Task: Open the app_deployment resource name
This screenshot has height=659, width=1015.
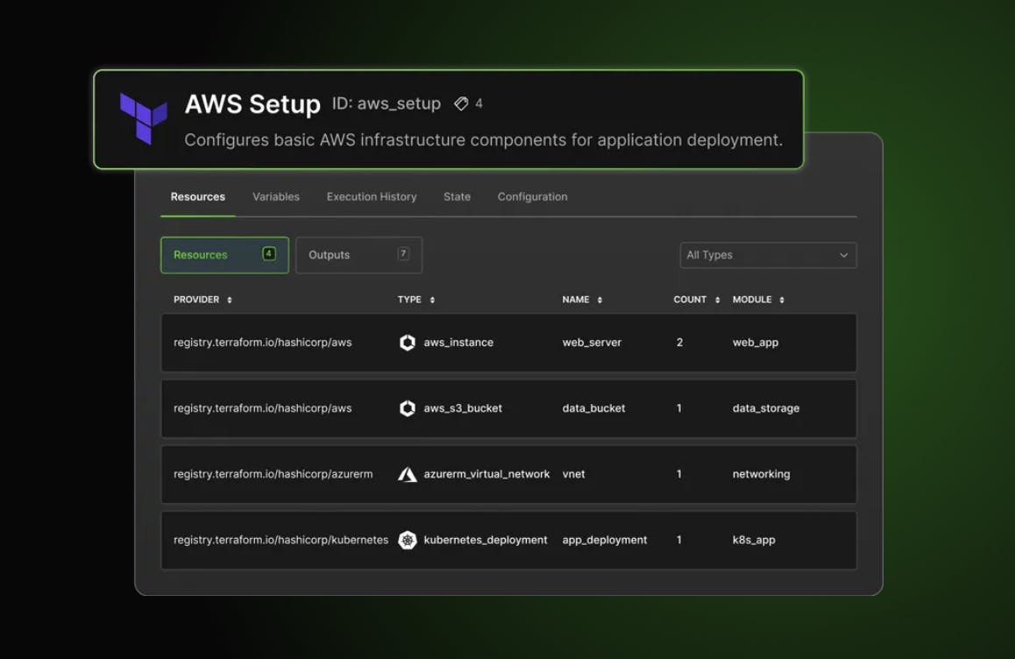Action: pyautogui.click(x=605, y=540)
